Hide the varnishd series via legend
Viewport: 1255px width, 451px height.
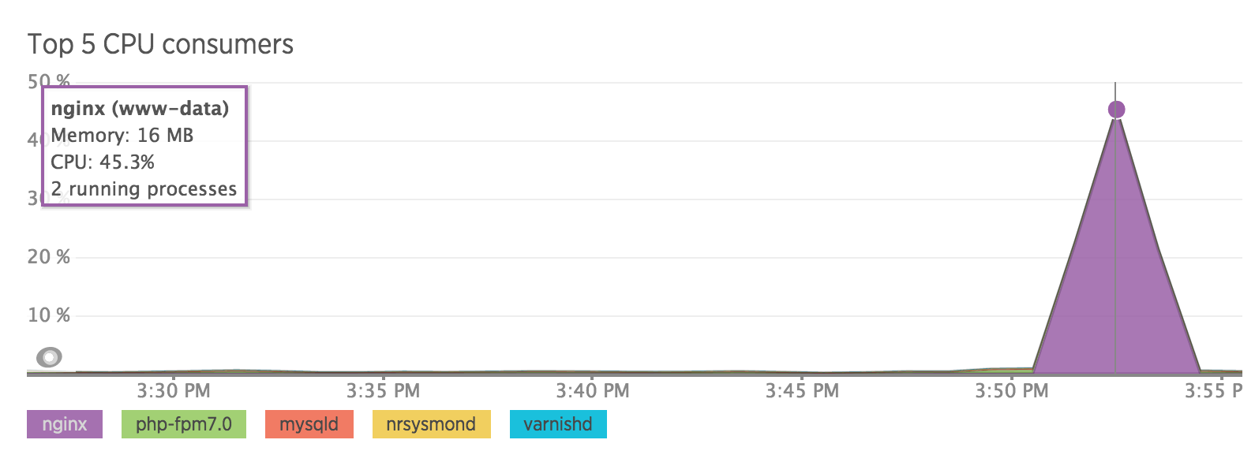558,424
